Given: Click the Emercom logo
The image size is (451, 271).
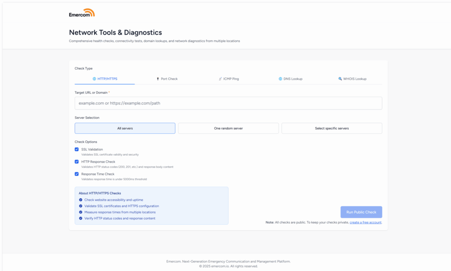Looking at the screenshot, I should [82, 13].
